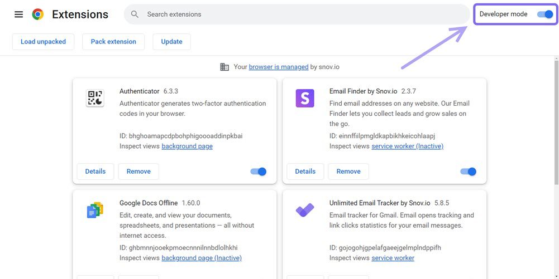Click Email Finder version 2.3.7 text
559x279 pixels.
409,91
